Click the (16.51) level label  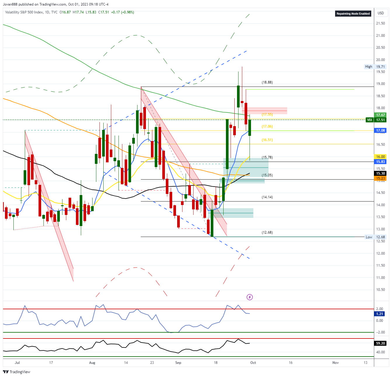267,140
